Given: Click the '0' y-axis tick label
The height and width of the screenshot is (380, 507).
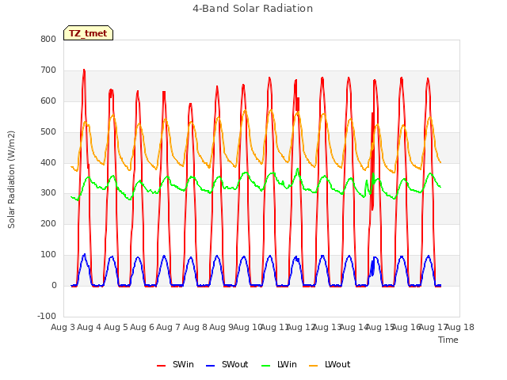Looking at the screenshot, I should coord(54,285).
